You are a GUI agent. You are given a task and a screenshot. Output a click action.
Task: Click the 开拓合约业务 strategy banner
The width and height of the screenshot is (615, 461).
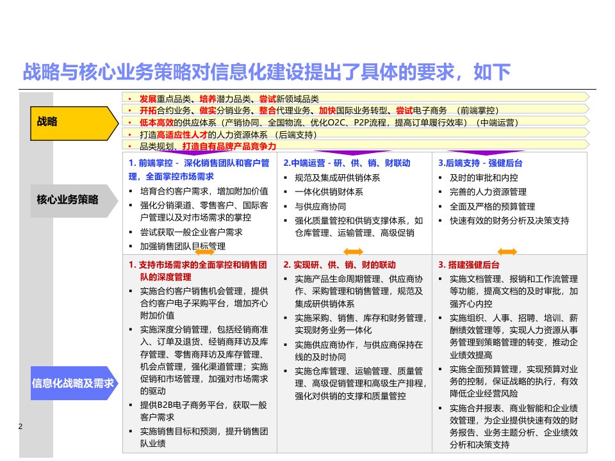(x=356, y=109)
